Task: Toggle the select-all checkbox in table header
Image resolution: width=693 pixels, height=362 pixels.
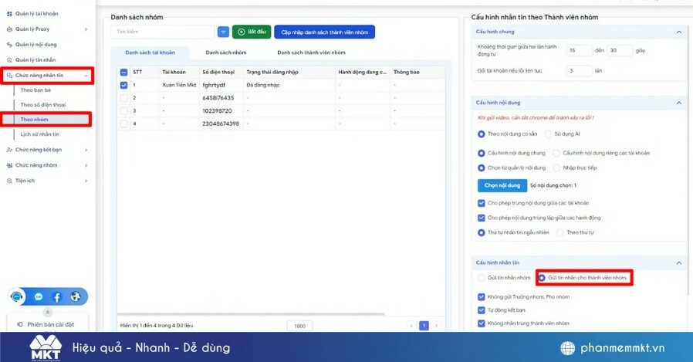Action: tap(123, 72)
